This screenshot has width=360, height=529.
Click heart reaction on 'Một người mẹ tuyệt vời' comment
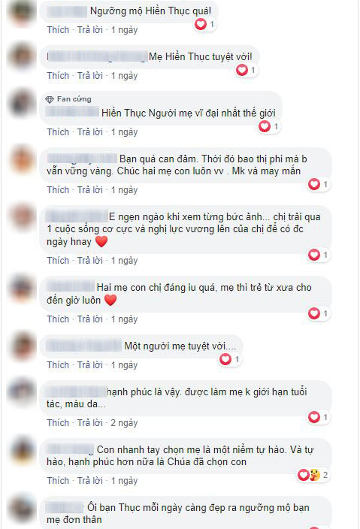225,359
